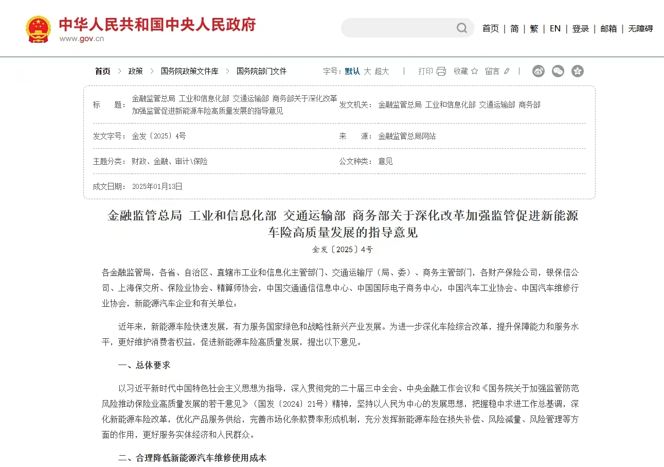Click the national emblem logo
The height and width of the screenshot is (467, 664).
pos(39,29)
